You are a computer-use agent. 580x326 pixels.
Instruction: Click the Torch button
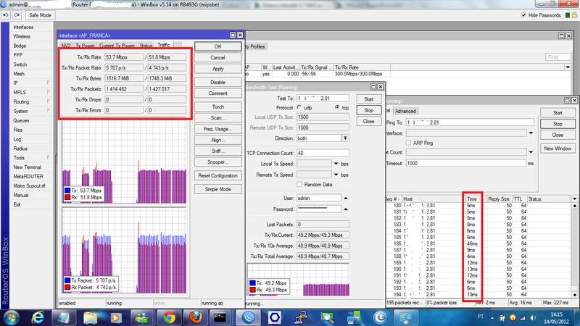tap(217, 106)
